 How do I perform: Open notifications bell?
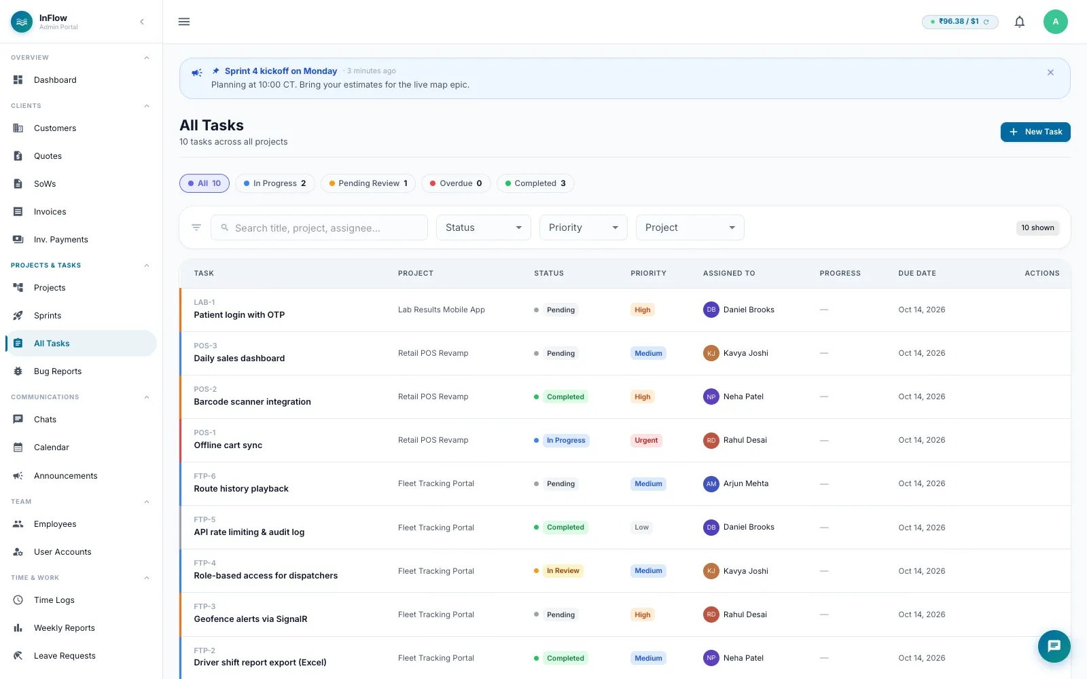point(1020,22)
